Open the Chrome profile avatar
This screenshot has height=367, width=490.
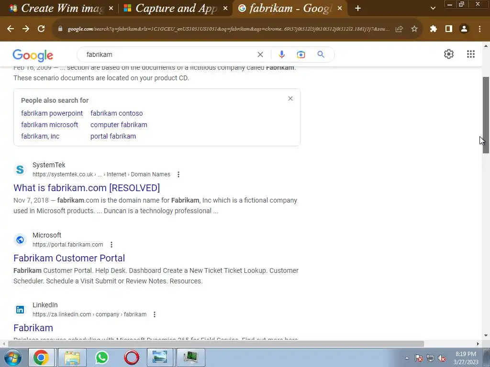(464, 29)
